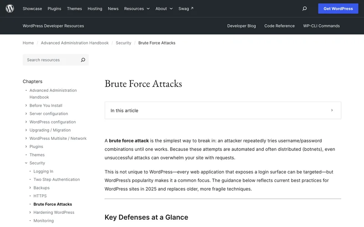Open Two Step Authentication page
364x227 pixels.
click(56, 179)
